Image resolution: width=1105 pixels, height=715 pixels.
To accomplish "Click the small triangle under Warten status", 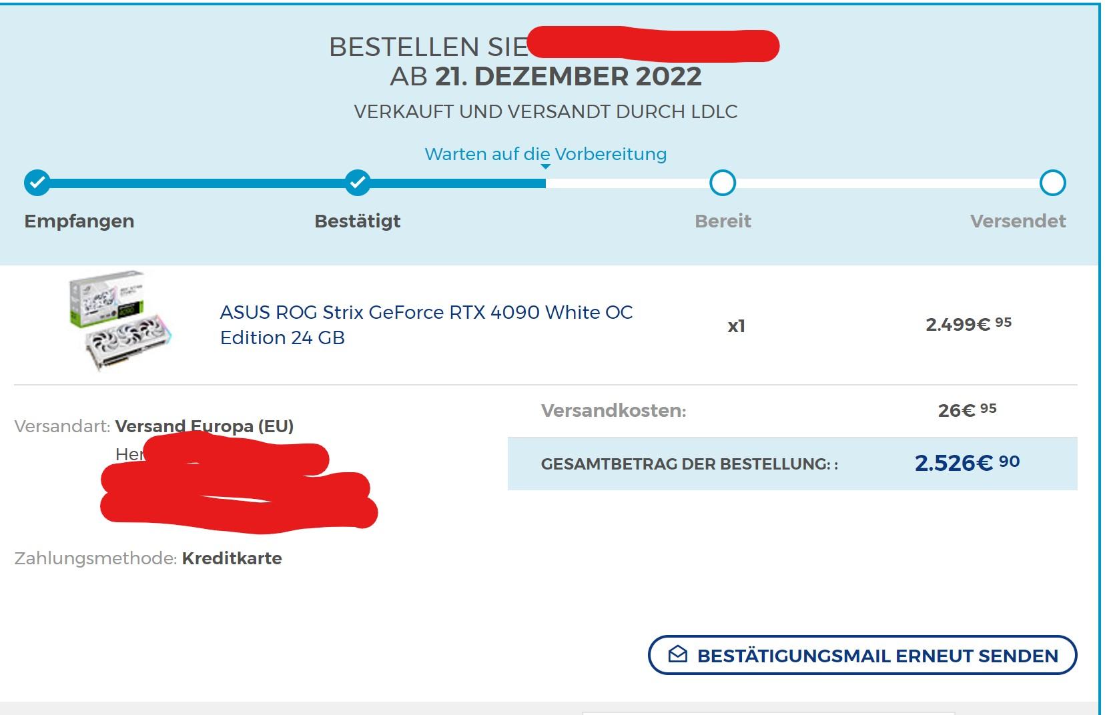I will click(x=545, y=167).
